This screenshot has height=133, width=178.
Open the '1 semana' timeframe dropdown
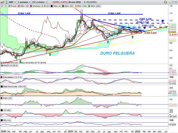pos(24,2)
